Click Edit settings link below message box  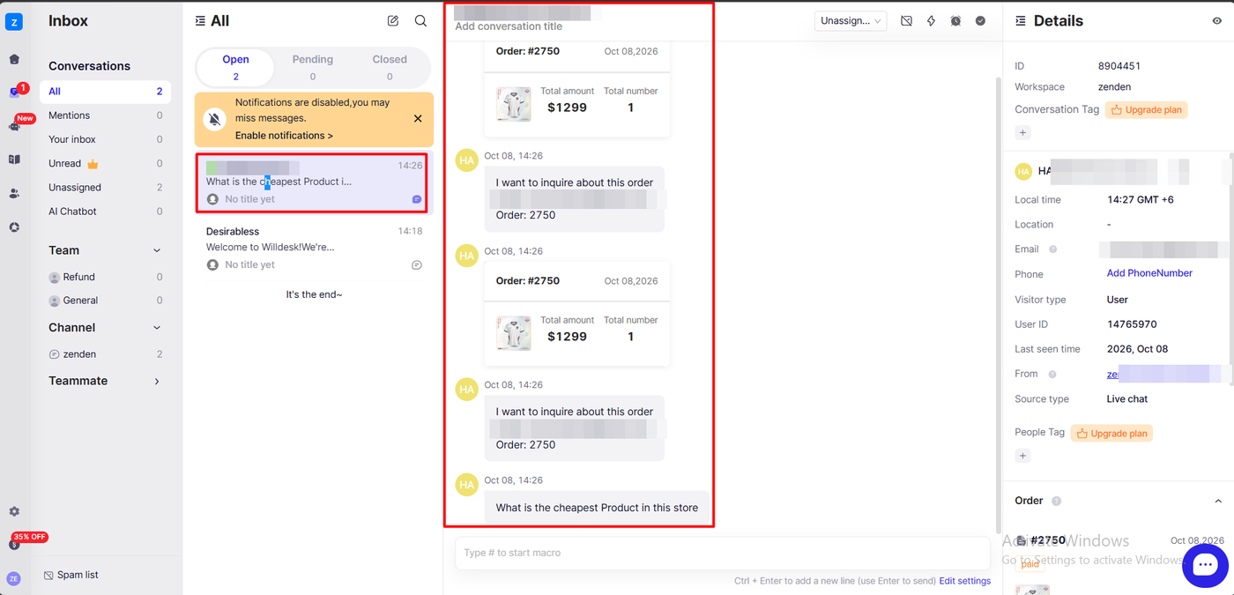point(964,581)
